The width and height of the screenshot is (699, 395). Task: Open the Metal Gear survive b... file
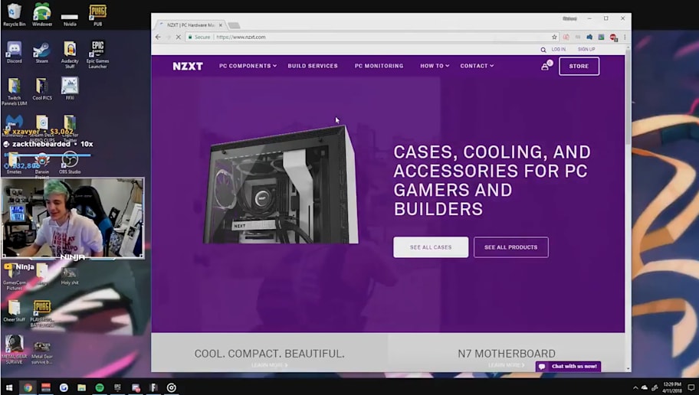pos(42,352)
